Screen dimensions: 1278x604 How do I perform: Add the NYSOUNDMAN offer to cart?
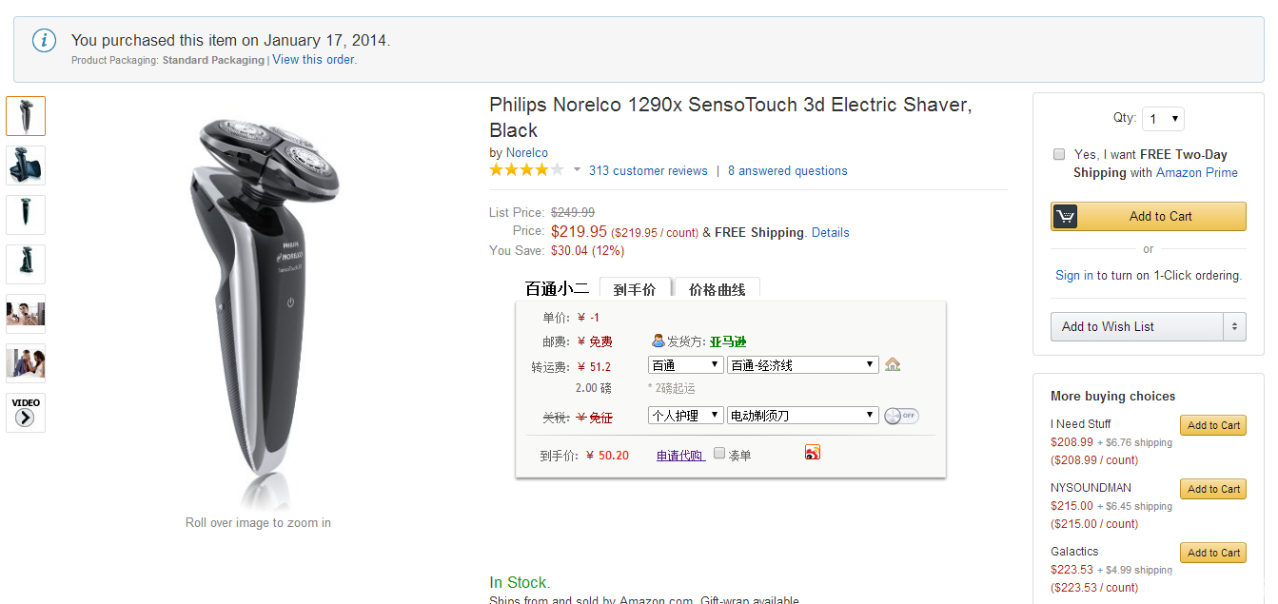(1212, 489)
